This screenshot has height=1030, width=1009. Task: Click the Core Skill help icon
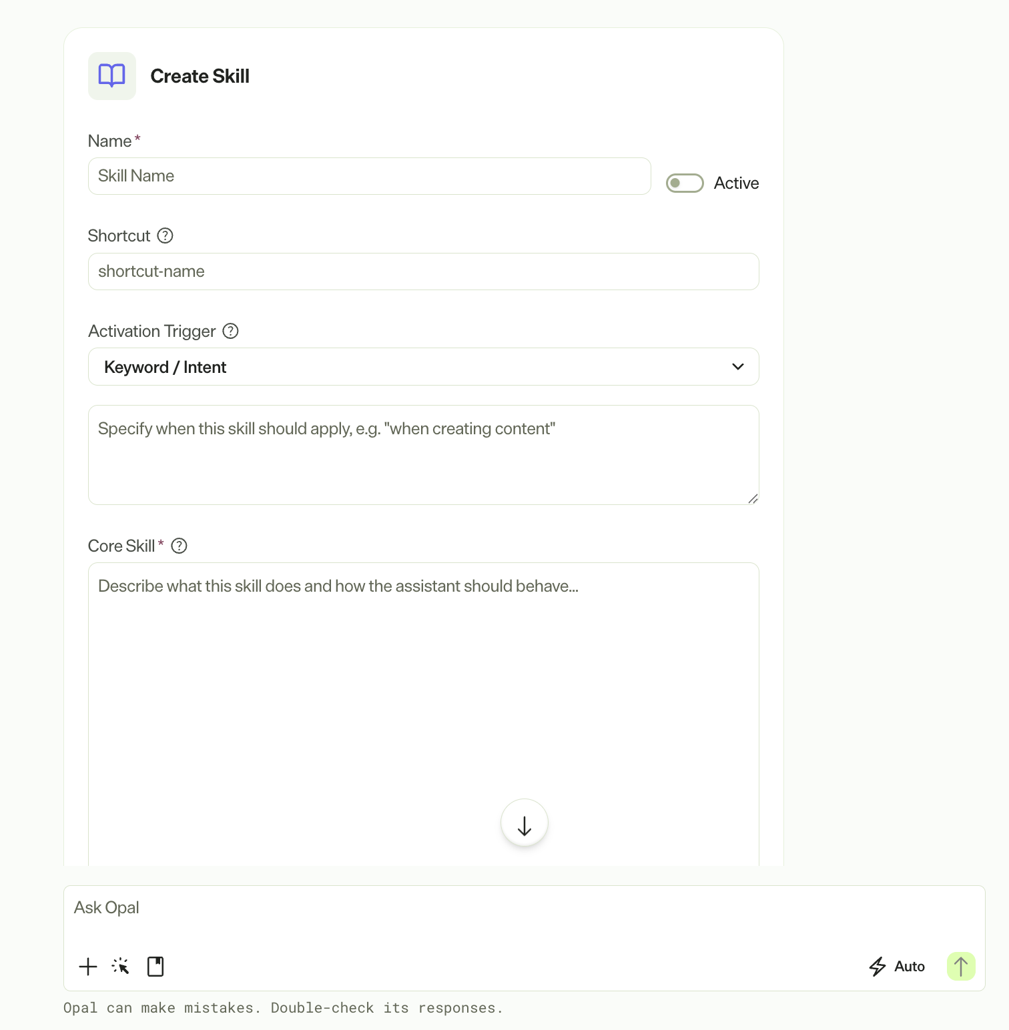point(179,546)
